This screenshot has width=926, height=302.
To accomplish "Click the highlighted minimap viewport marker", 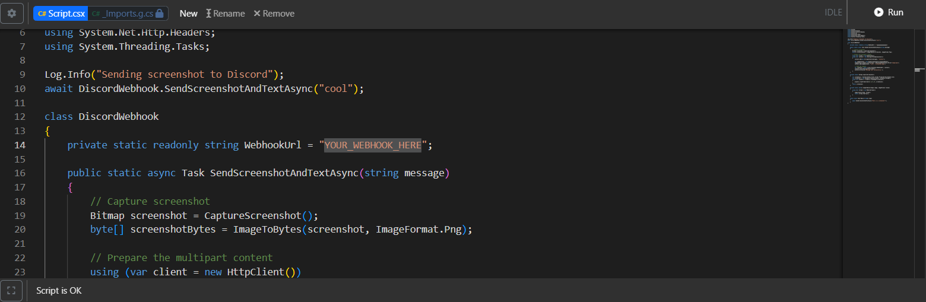I will (x=919, y=70).
